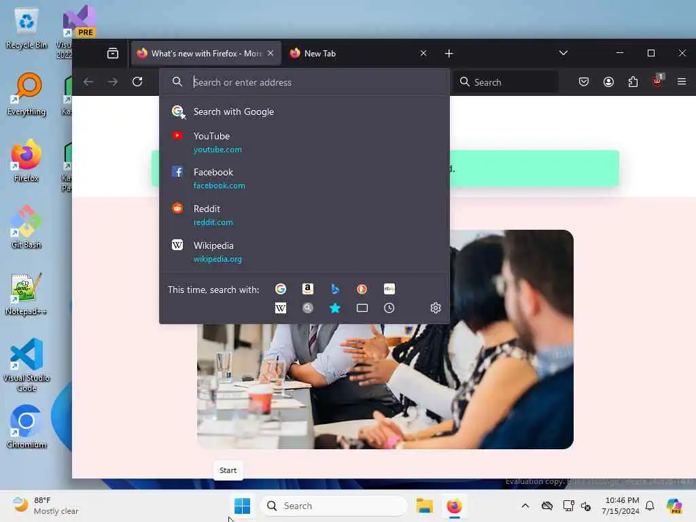Open search settings gear icon

tap(436, 308)
